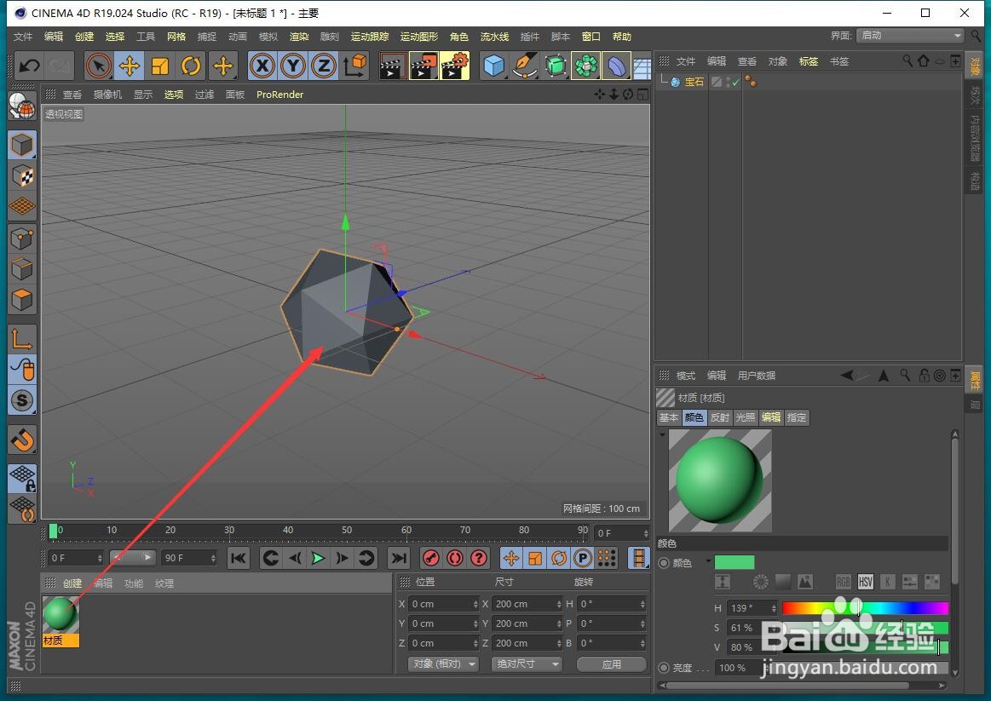
Task: Add a Cube primitive object
Action: coord(493,66)
